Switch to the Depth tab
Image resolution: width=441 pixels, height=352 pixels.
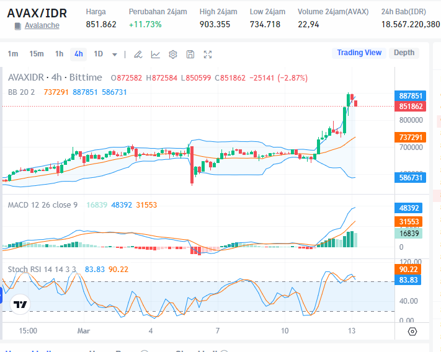(404, 53)
